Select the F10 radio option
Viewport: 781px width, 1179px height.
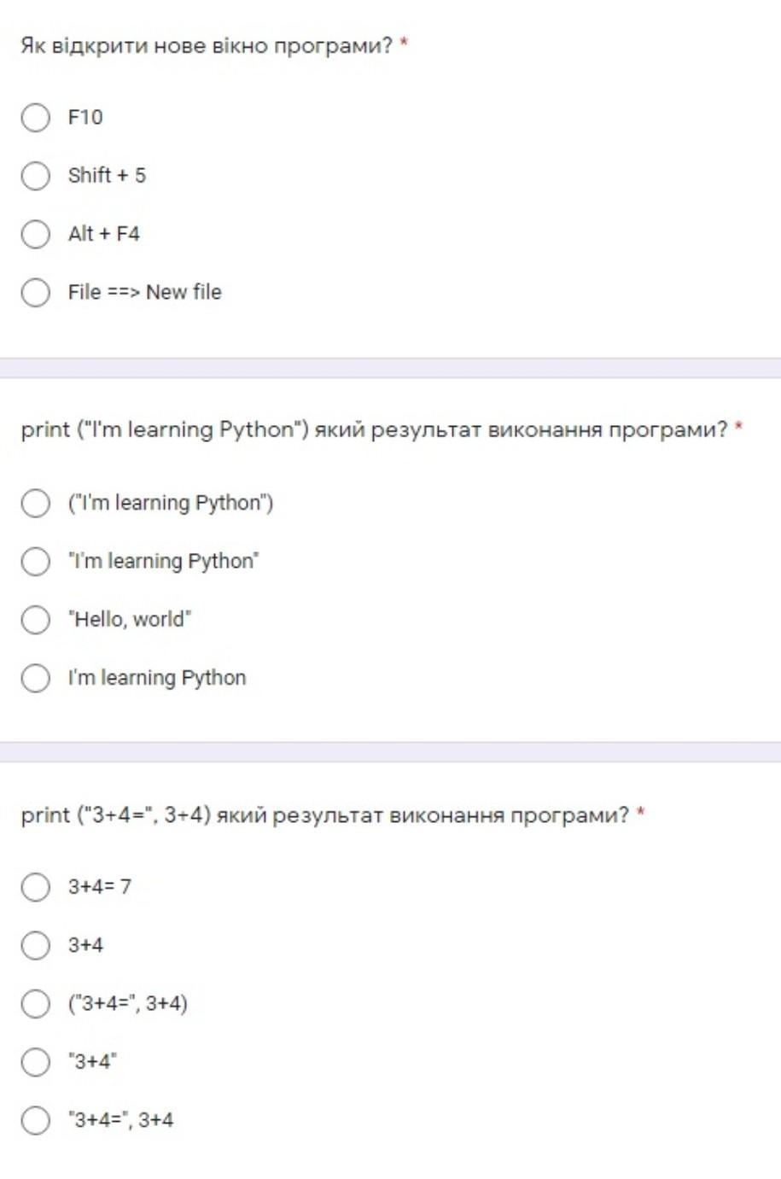point(35,117)
